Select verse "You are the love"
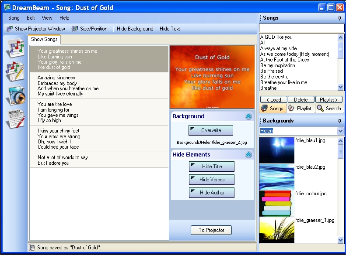This screenshot has height=255, width=346. (99, 112)
